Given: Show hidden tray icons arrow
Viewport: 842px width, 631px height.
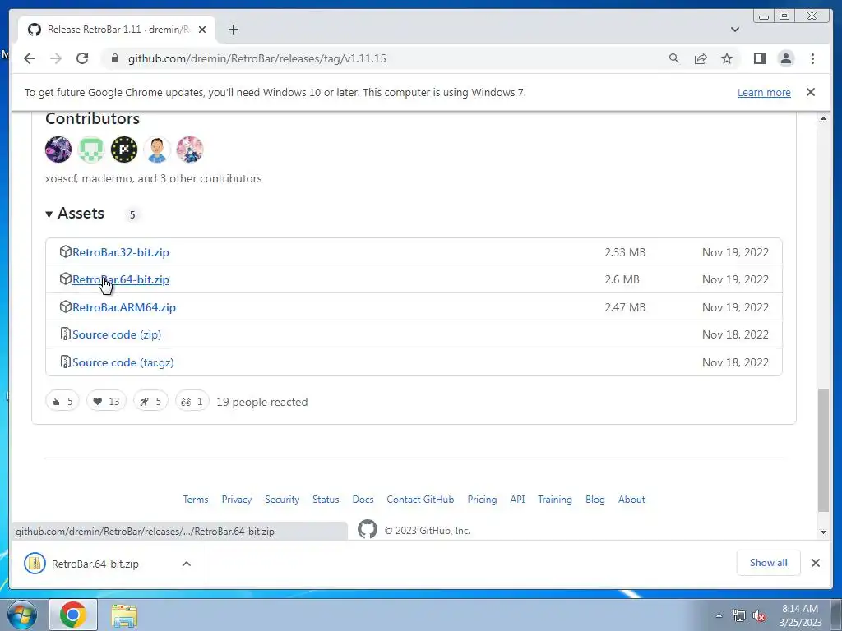Looking at the screenshot, I should [719, 615].
